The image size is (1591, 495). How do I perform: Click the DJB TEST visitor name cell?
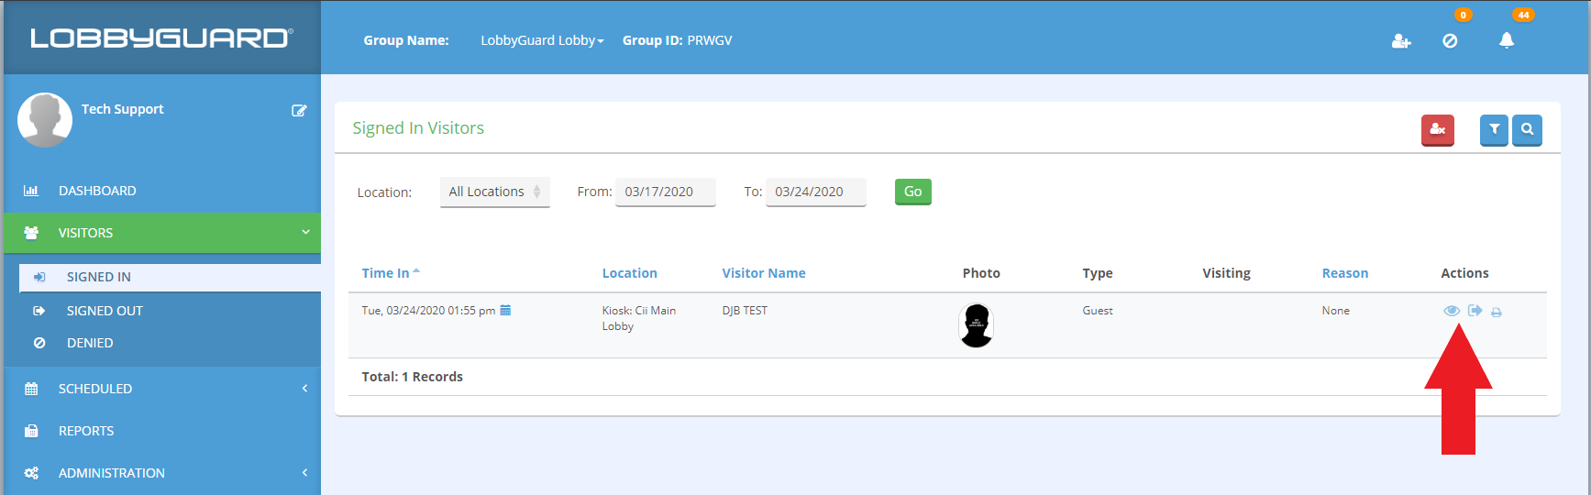coord(745,311)
